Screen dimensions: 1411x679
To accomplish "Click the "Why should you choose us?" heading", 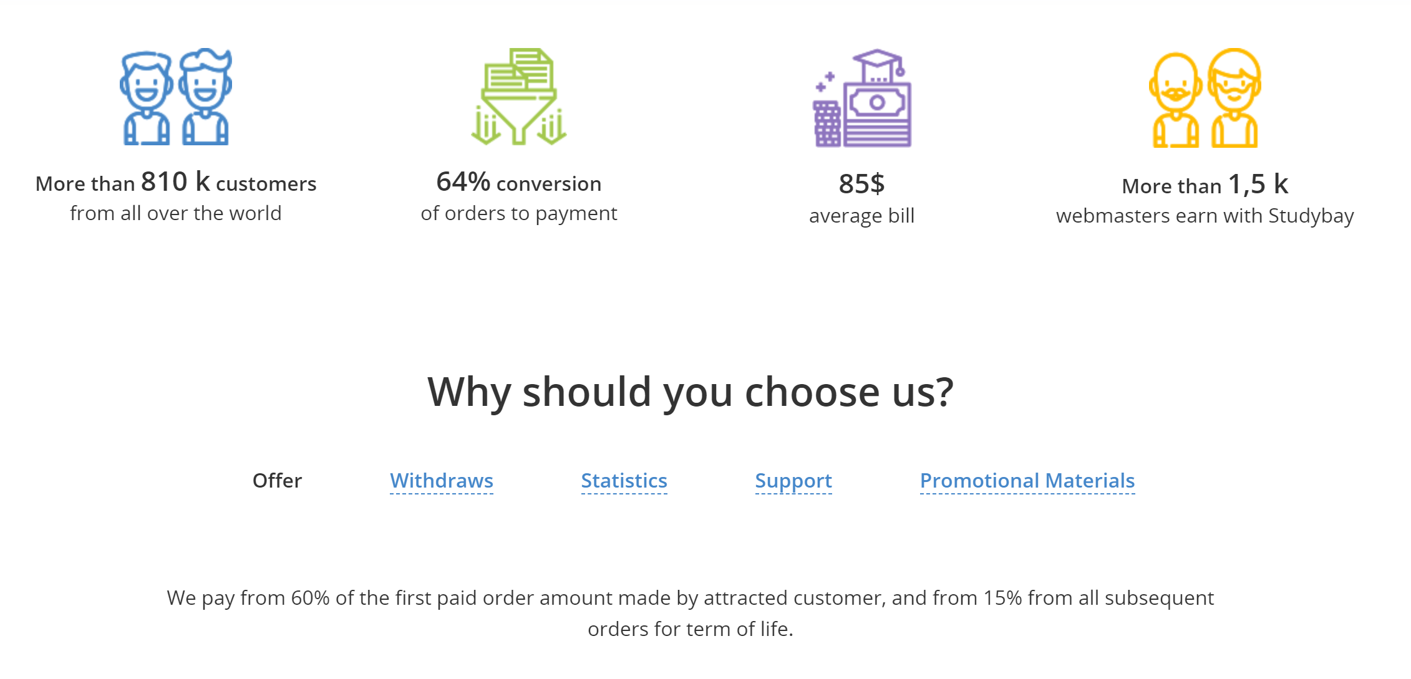I will point(690,392).
